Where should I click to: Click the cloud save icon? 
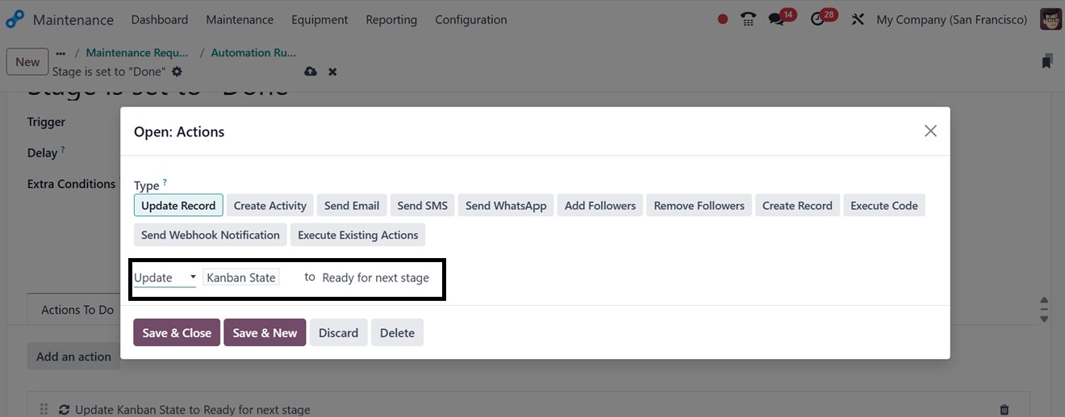coord(311,72)
